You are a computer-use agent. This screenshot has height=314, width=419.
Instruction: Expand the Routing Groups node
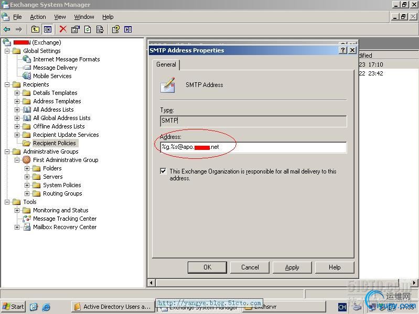(x=27, y=193)
